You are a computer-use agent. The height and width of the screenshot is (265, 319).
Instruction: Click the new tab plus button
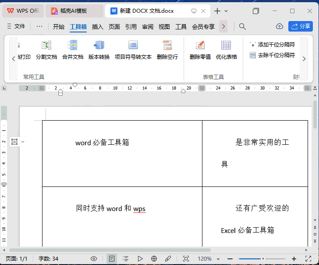217,11
